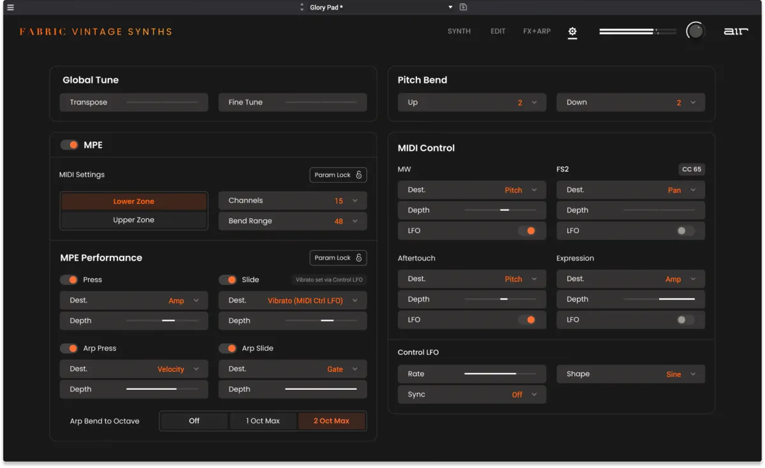Click MPE Performance Param Lock padlock

point(359,258)
